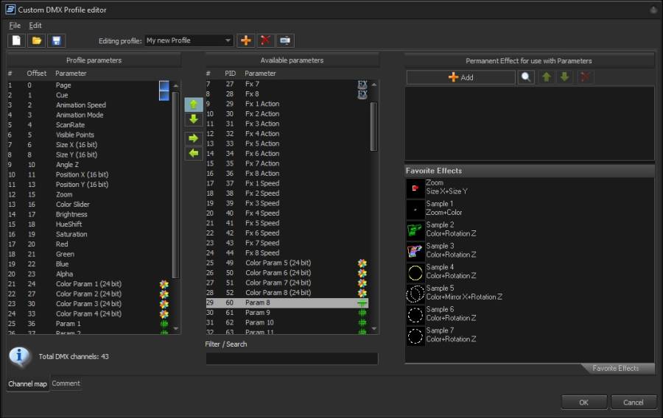Click the open folder icon
This screenshot has height=418, width=663.
36,40
